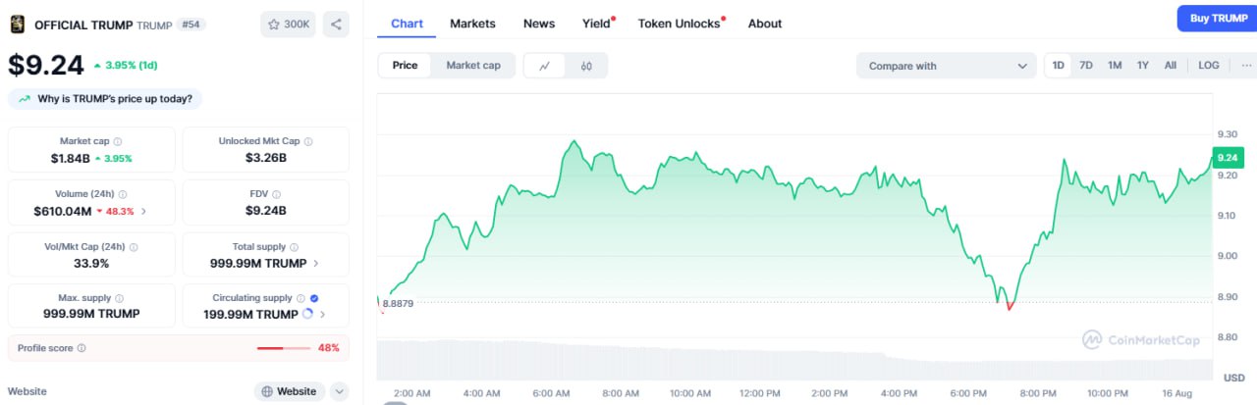Click Market cap info icon

(118, 141)
